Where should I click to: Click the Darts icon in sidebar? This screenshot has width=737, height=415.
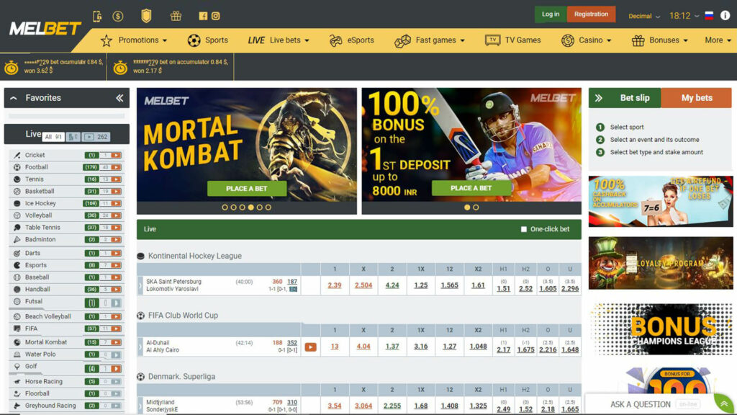tap(17, 253)
